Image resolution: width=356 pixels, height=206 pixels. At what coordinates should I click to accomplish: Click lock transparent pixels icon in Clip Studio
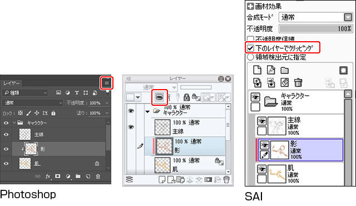point(196,97)
